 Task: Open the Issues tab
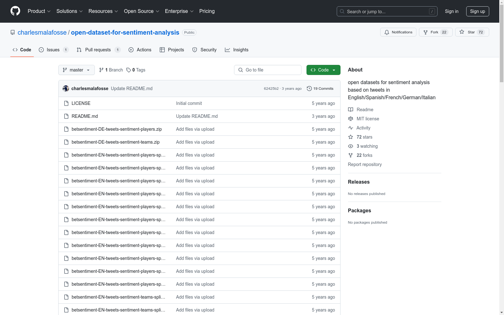click(x=54, y=50)
